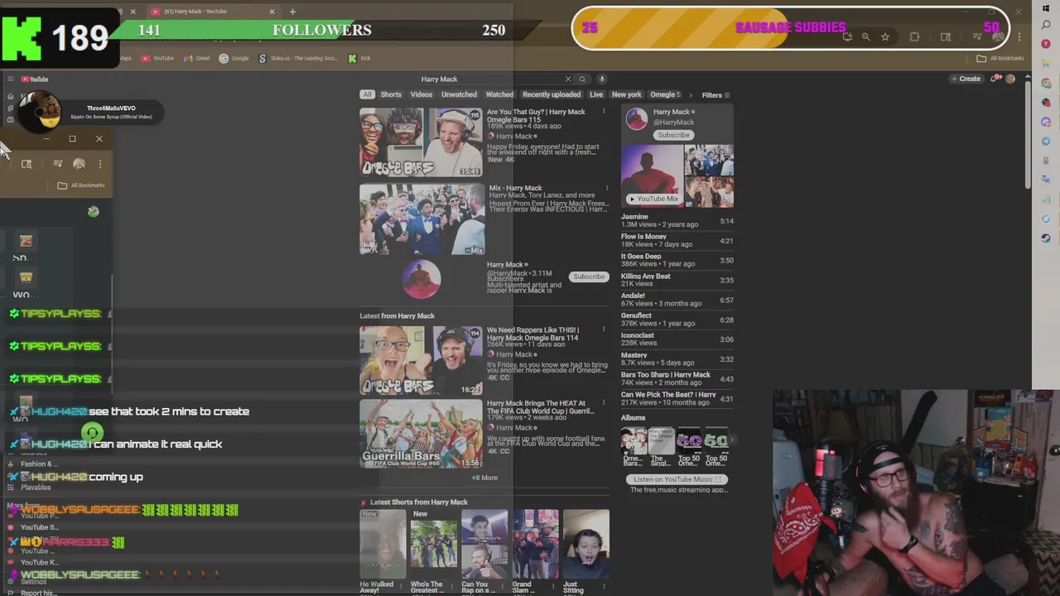Open the Kick bookmark

(x=359, y=58)
